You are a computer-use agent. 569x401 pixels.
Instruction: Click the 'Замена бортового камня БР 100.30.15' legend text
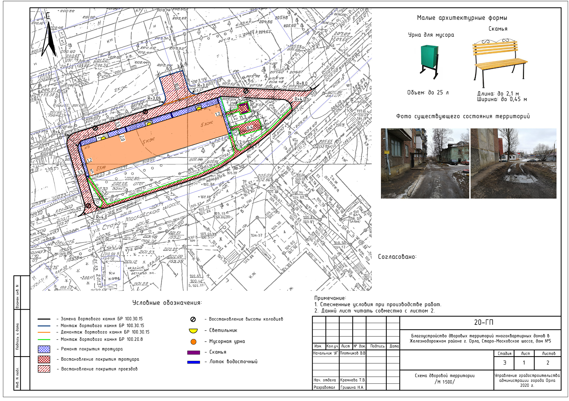(x=101, y=319)
